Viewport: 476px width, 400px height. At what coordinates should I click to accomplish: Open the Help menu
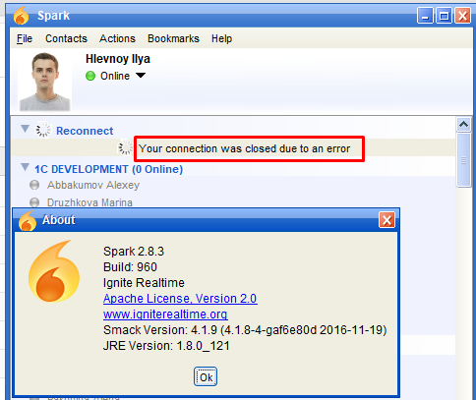point(221,38)
